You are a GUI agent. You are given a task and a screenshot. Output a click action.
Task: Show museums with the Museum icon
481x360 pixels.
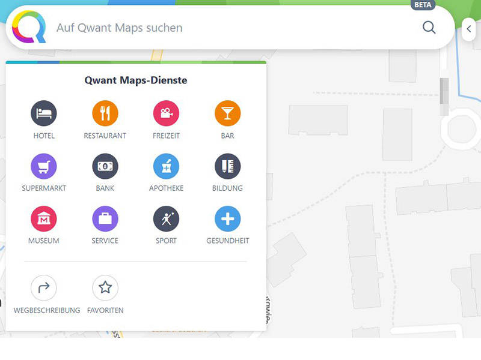(43, 218)
